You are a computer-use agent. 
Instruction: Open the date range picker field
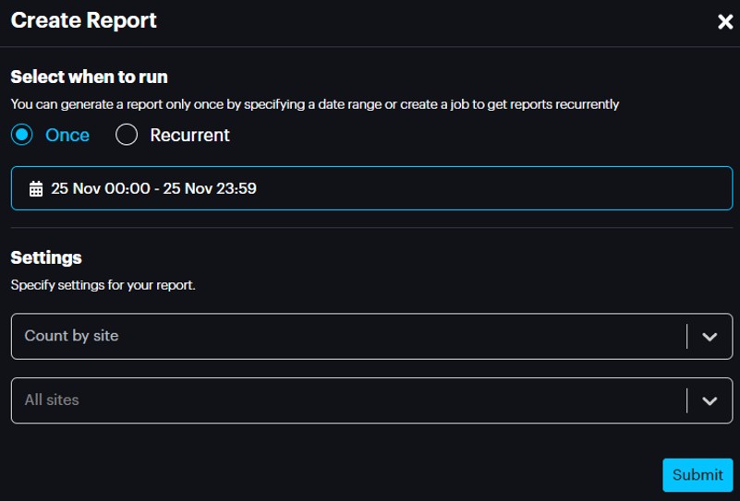[x=371, y=189]
